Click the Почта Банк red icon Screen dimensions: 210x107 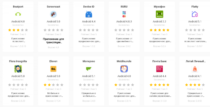click(x=160, y=69)
